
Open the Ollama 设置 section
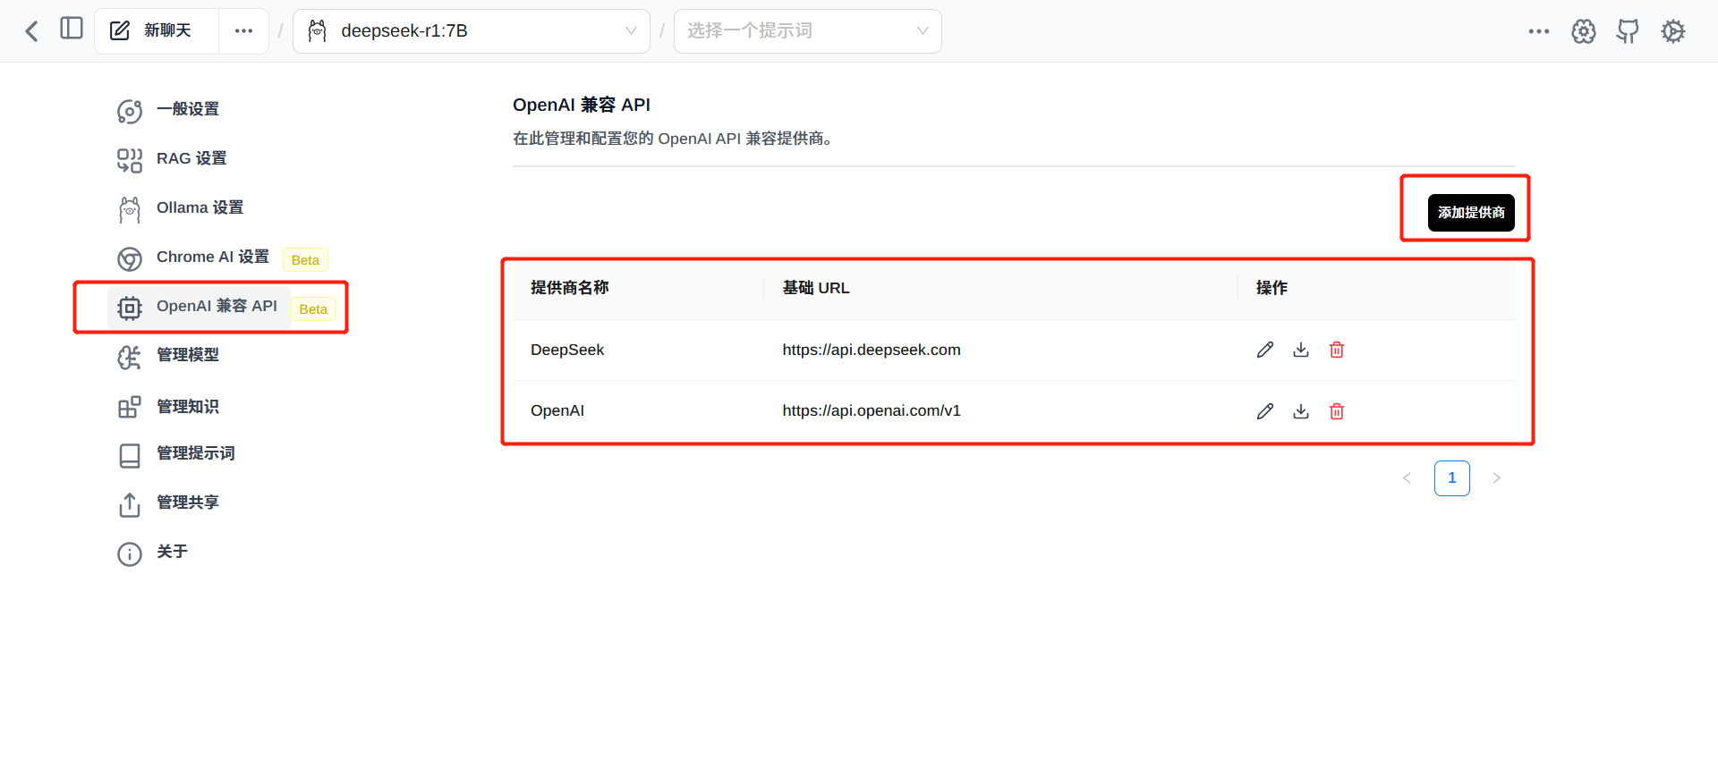click(x=200, y=207)
